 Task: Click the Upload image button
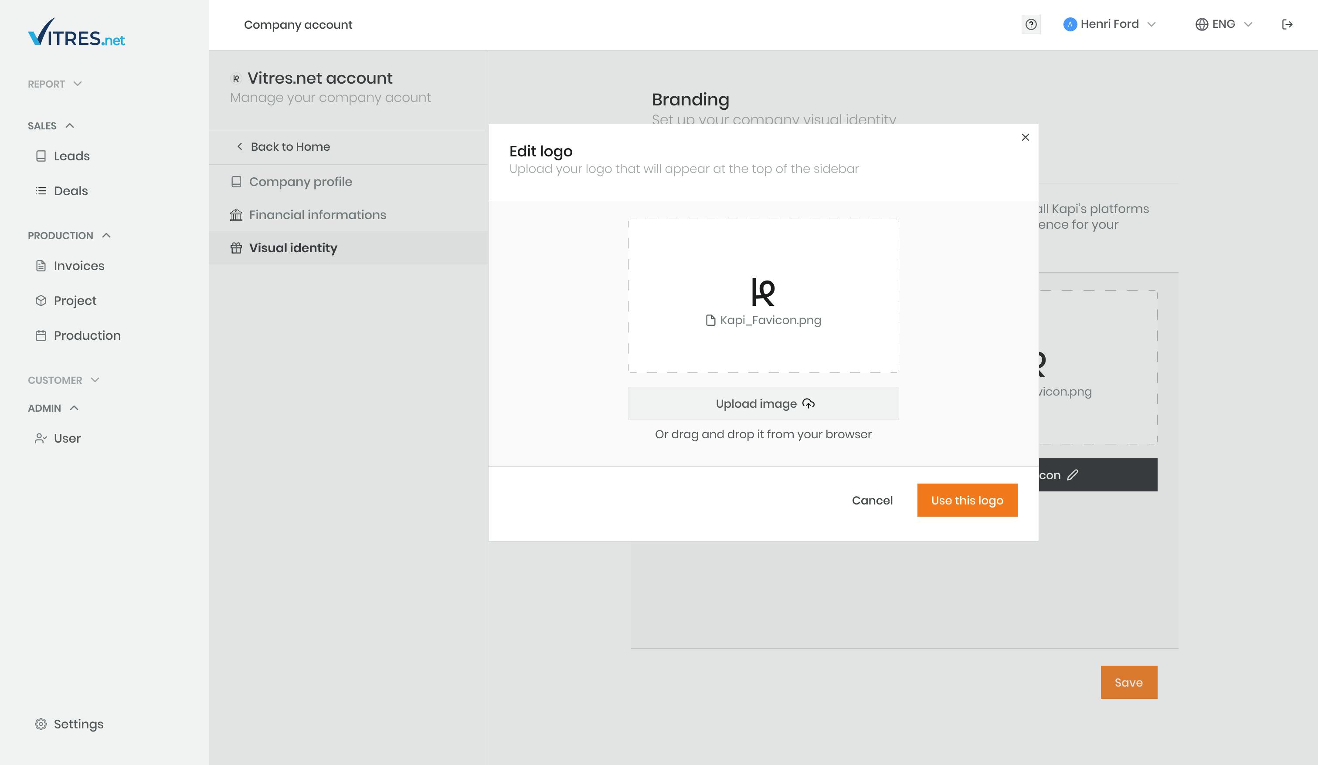(763, 404)
